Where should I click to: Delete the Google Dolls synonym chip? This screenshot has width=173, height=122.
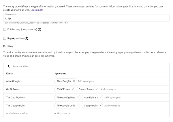(100, 106)
